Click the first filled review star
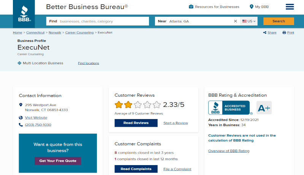 [119, 105]
